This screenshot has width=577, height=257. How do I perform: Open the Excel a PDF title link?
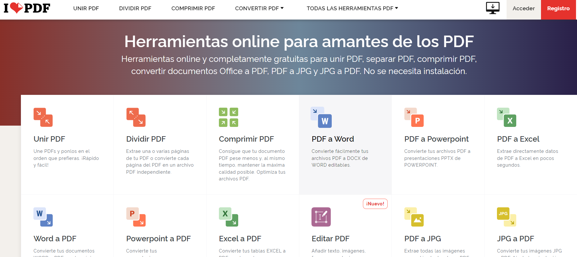[x=240, y=239]
